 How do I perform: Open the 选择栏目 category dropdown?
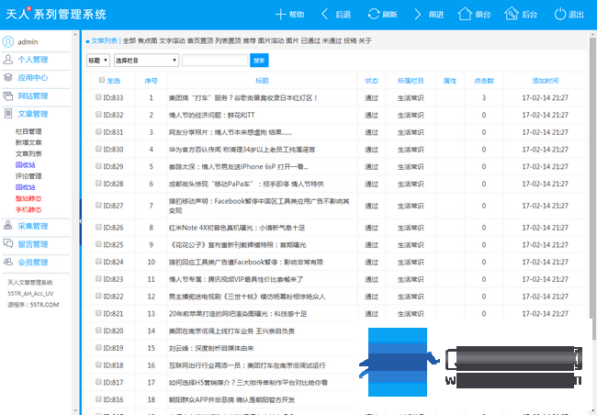coord(146,61)
